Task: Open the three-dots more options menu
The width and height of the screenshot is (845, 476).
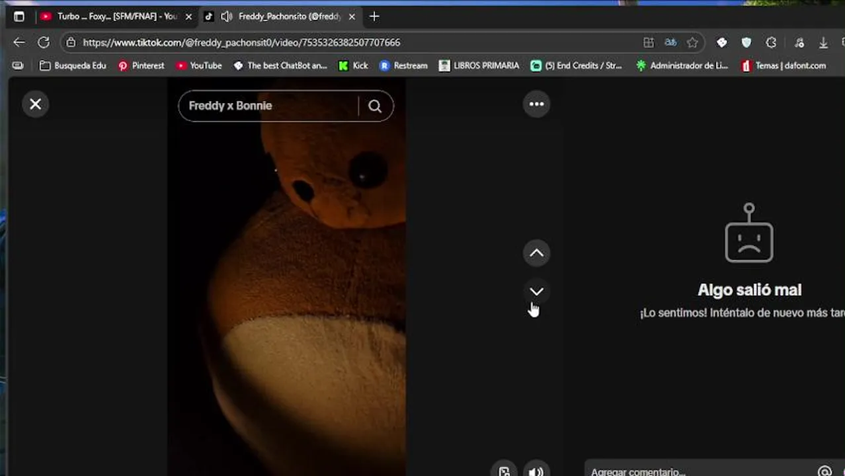Action: click(536, 104)
